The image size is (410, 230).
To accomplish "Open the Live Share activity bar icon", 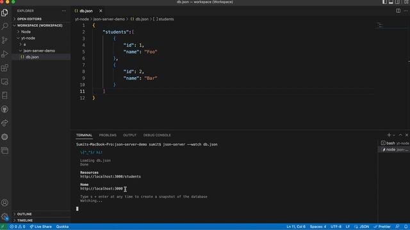I will [x=4, y=123].
